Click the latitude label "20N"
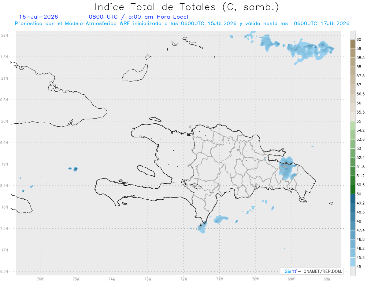 coord(5,121)
